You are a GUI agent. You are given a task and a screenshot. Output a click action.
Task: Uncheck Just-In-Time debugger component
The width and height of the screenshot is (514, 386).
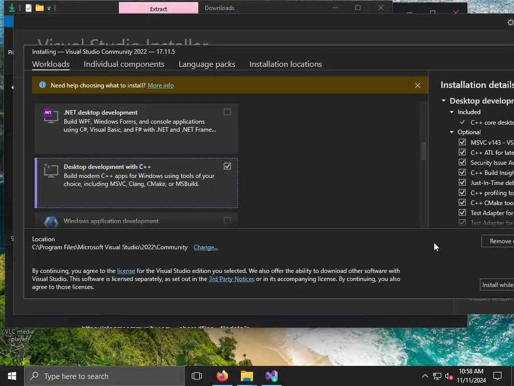(x=462, y=182)
